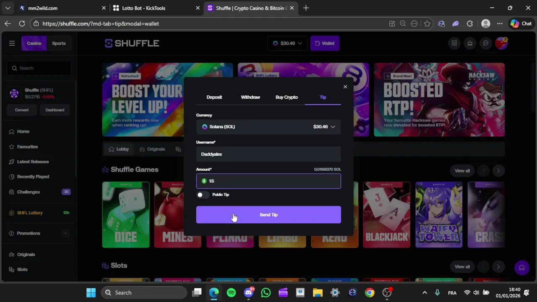The width and height of the screenshot is (537, 302).
Task: Open the Boosted RTP banner
Action: coord(439,100)
